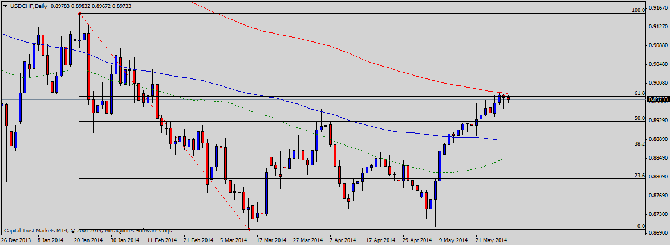Select the 61.8 Fibonacci level label

point(639,93)
